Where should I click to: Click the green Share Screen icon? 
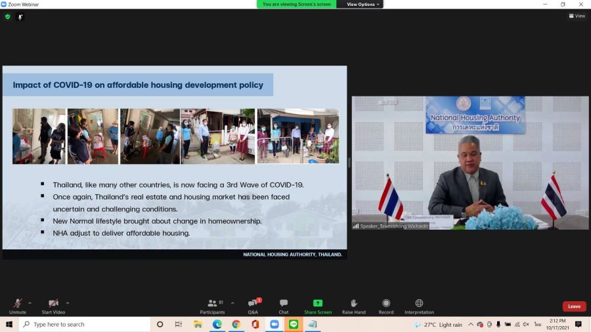[x=318, y=304]
